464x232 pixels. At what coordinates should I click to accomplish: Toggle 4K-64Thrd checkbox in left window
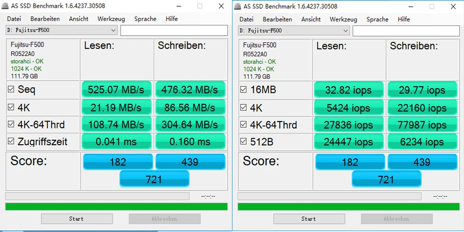coord(11,124)
